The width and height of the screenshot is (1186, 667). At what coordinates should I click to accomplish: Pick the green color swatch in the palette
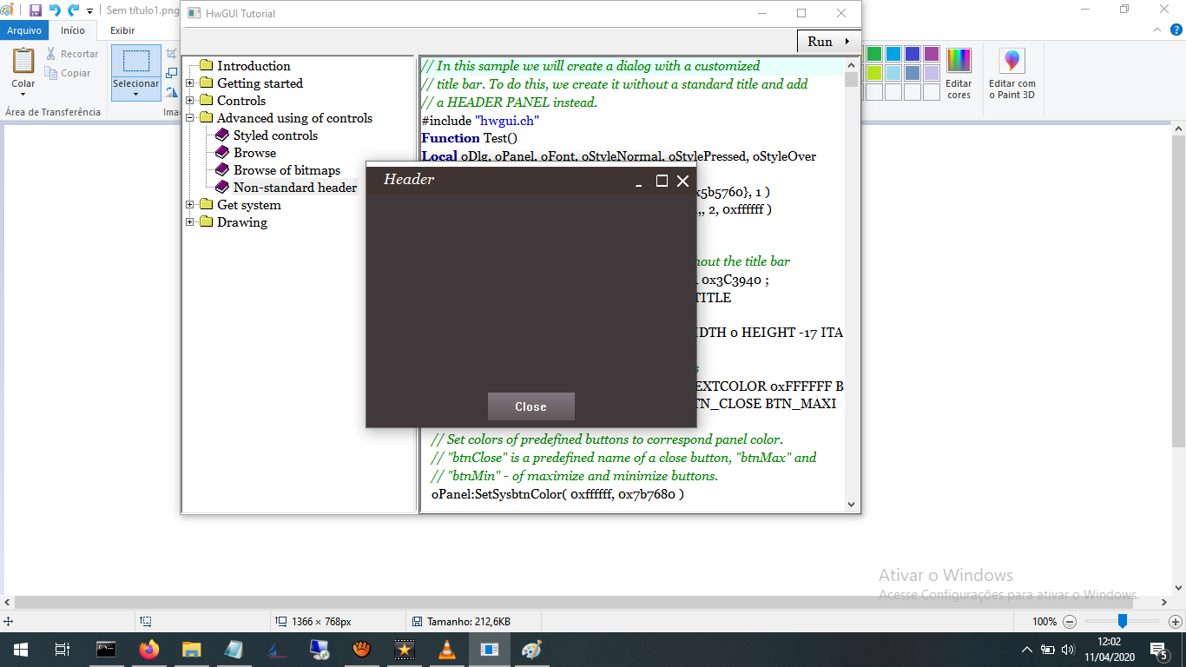(874, 54)
